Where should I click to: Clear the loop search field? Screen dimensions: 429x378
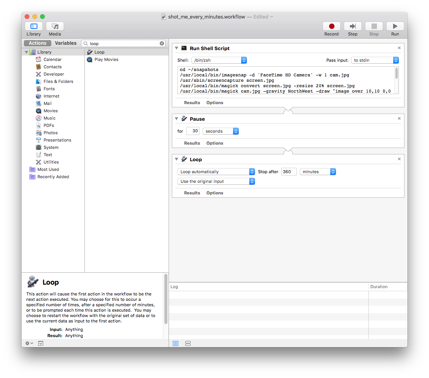click(x=162, y=44)
